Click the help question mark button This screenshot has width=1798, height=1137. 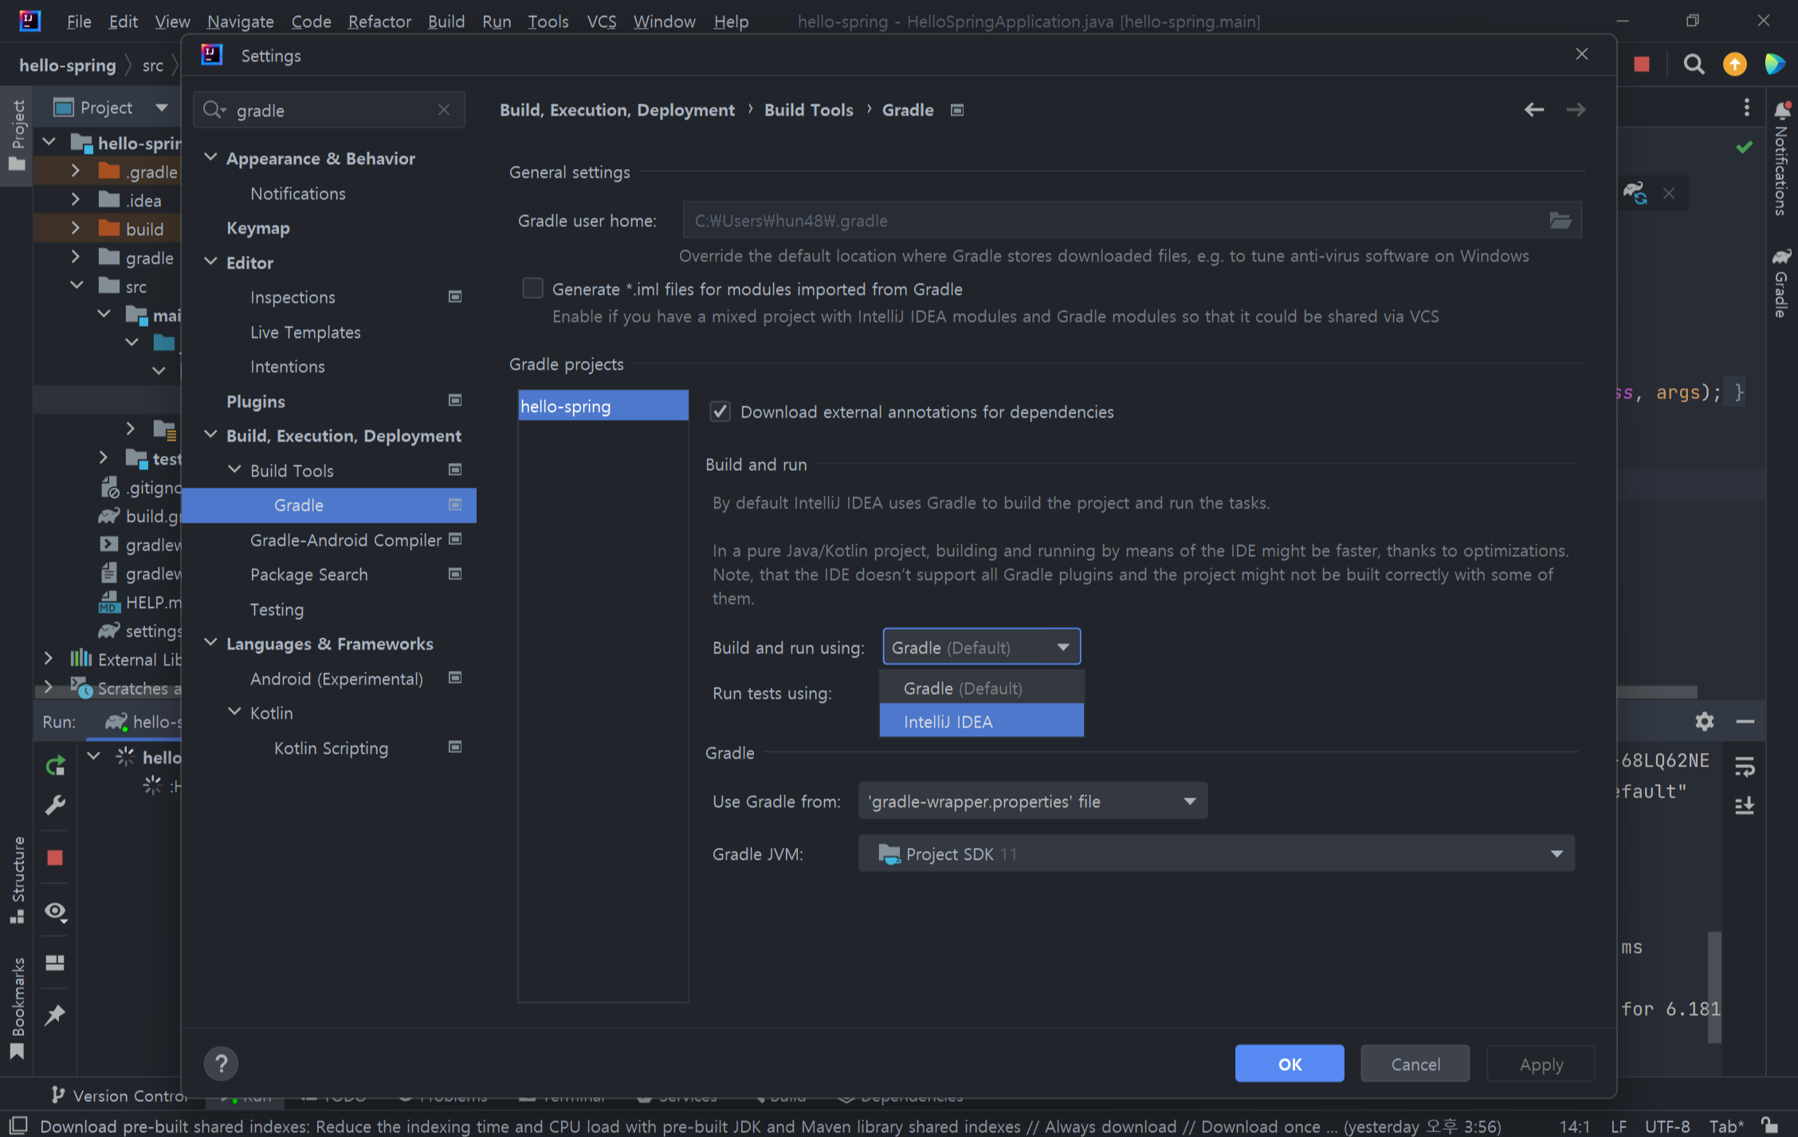click(221, 1063)
